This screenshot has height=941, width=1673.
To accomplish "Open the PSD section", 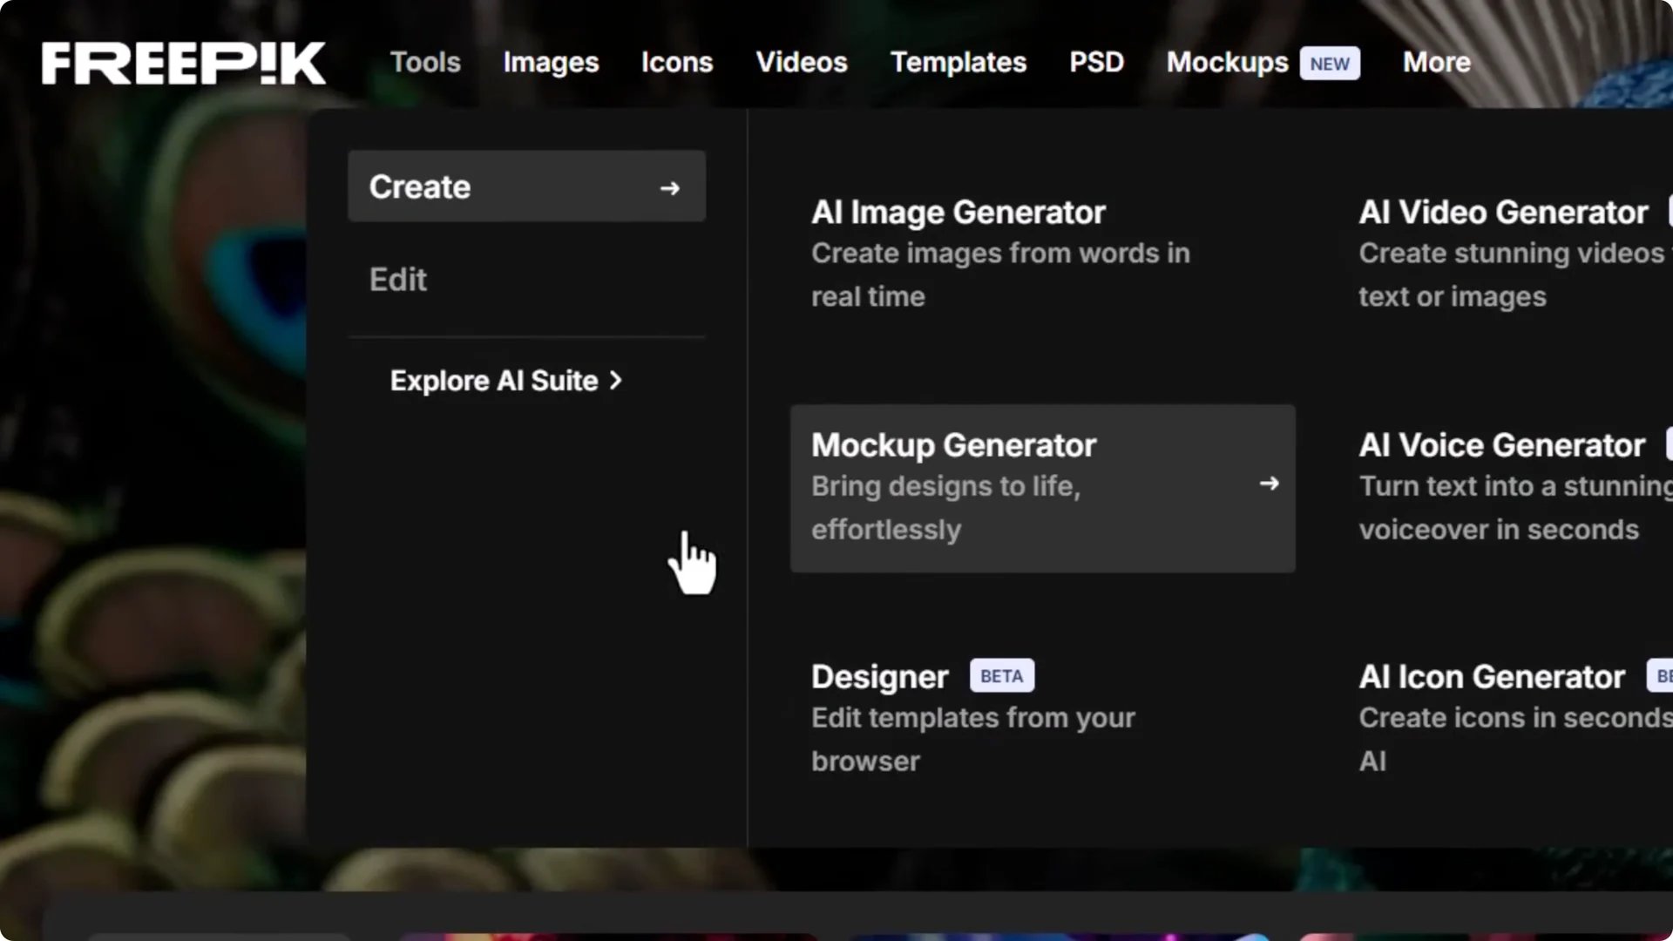I will [1096, 62].
